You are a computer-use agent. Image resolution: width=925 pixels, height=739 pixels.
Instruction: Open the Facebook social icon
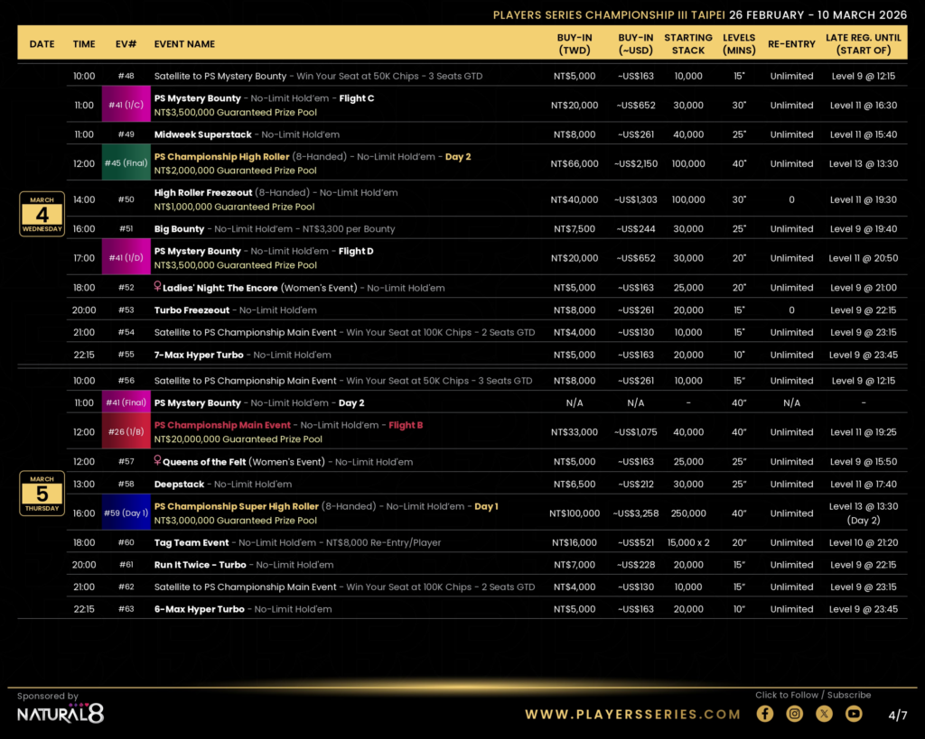(x=765, y=714)
